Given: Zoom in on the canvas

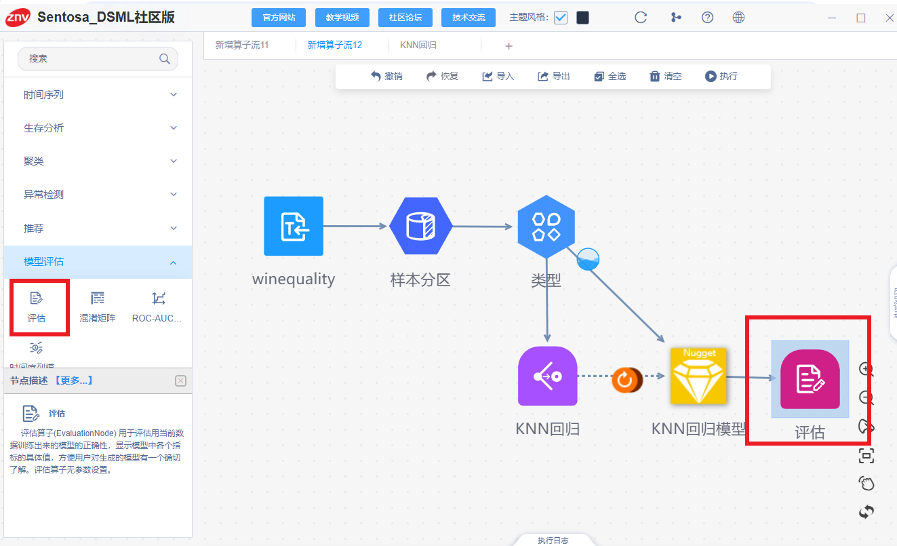Looking at the screenshot, I should pos(866,370).
